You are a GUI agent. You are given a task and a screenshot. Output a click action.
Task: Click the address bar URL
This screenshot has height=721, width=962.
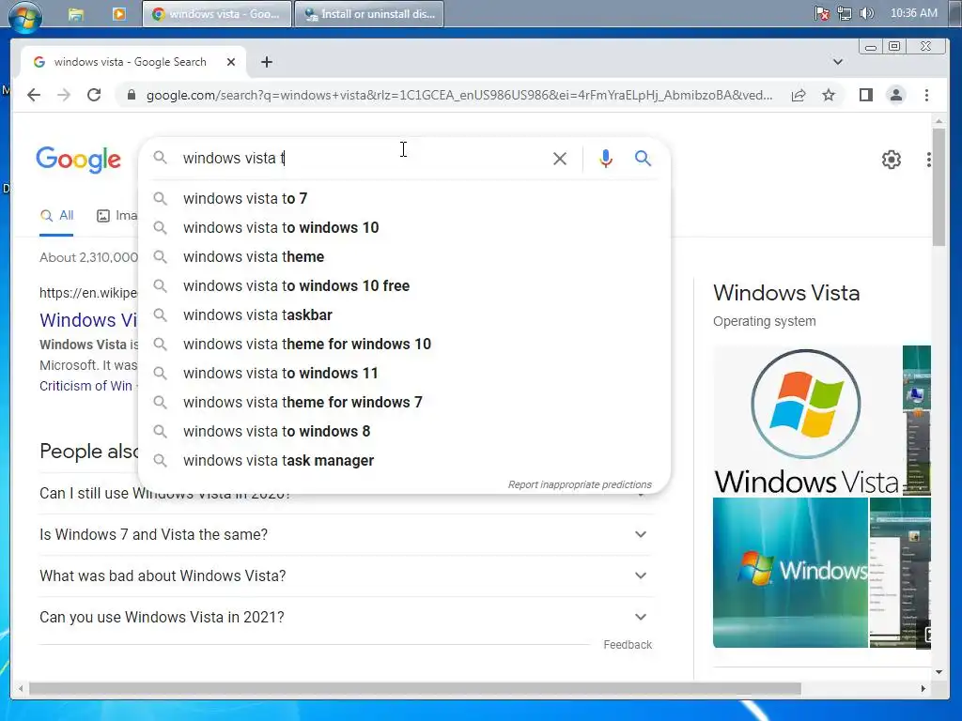click(458, 95)
